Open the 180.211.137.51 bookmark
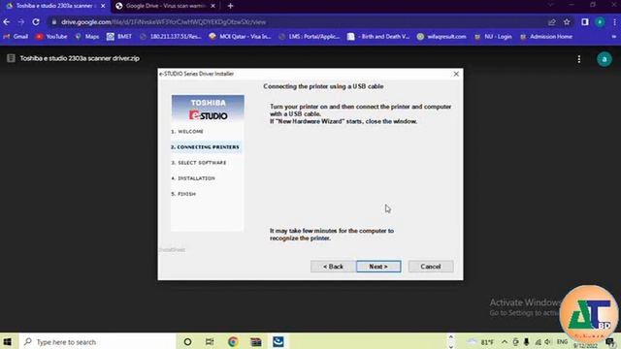Screen dimensions: 621x349 pos(171,37)
